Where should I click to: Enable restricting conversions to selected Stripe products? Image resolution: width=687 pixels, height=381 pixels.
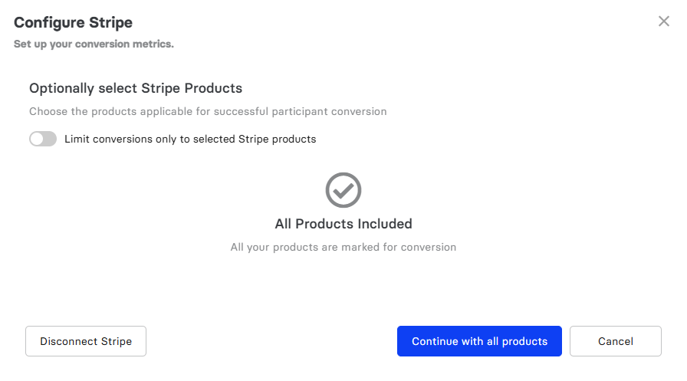43,139
